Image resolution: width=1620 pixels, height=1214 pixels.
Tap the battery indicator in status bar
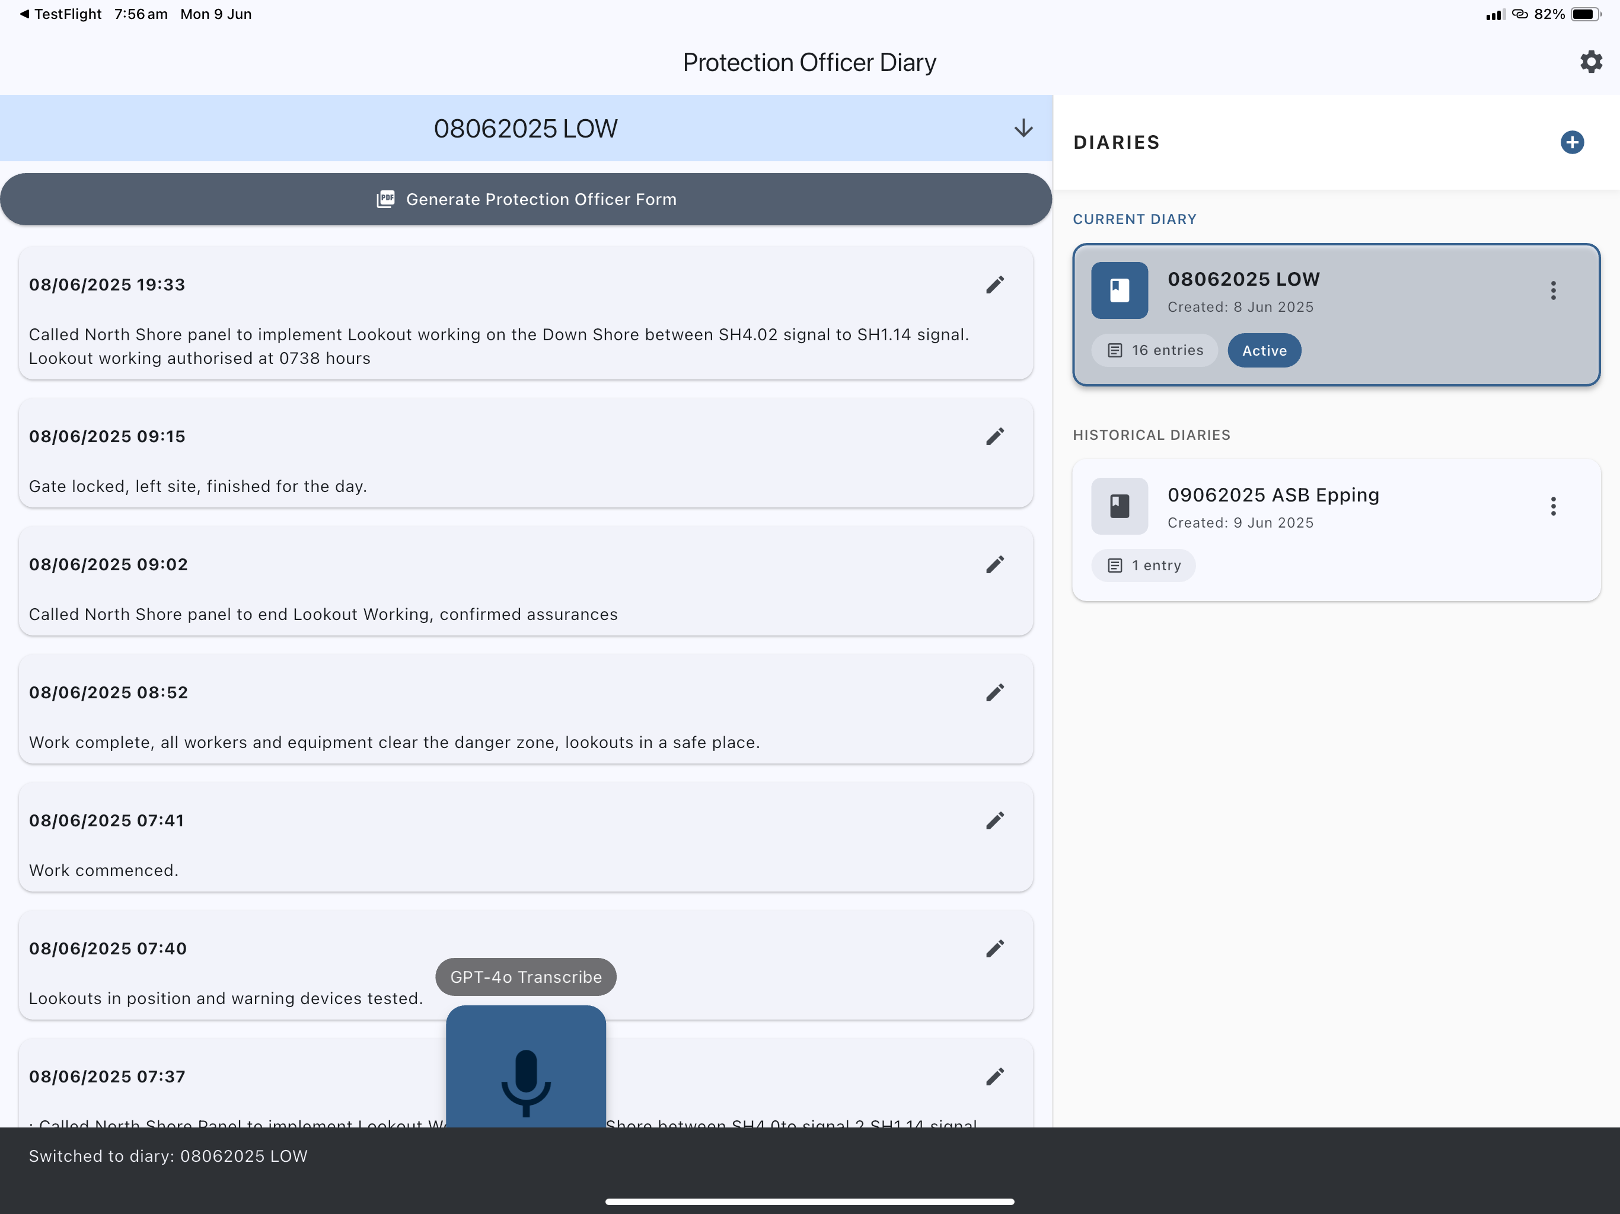[x=1586, y=14]
